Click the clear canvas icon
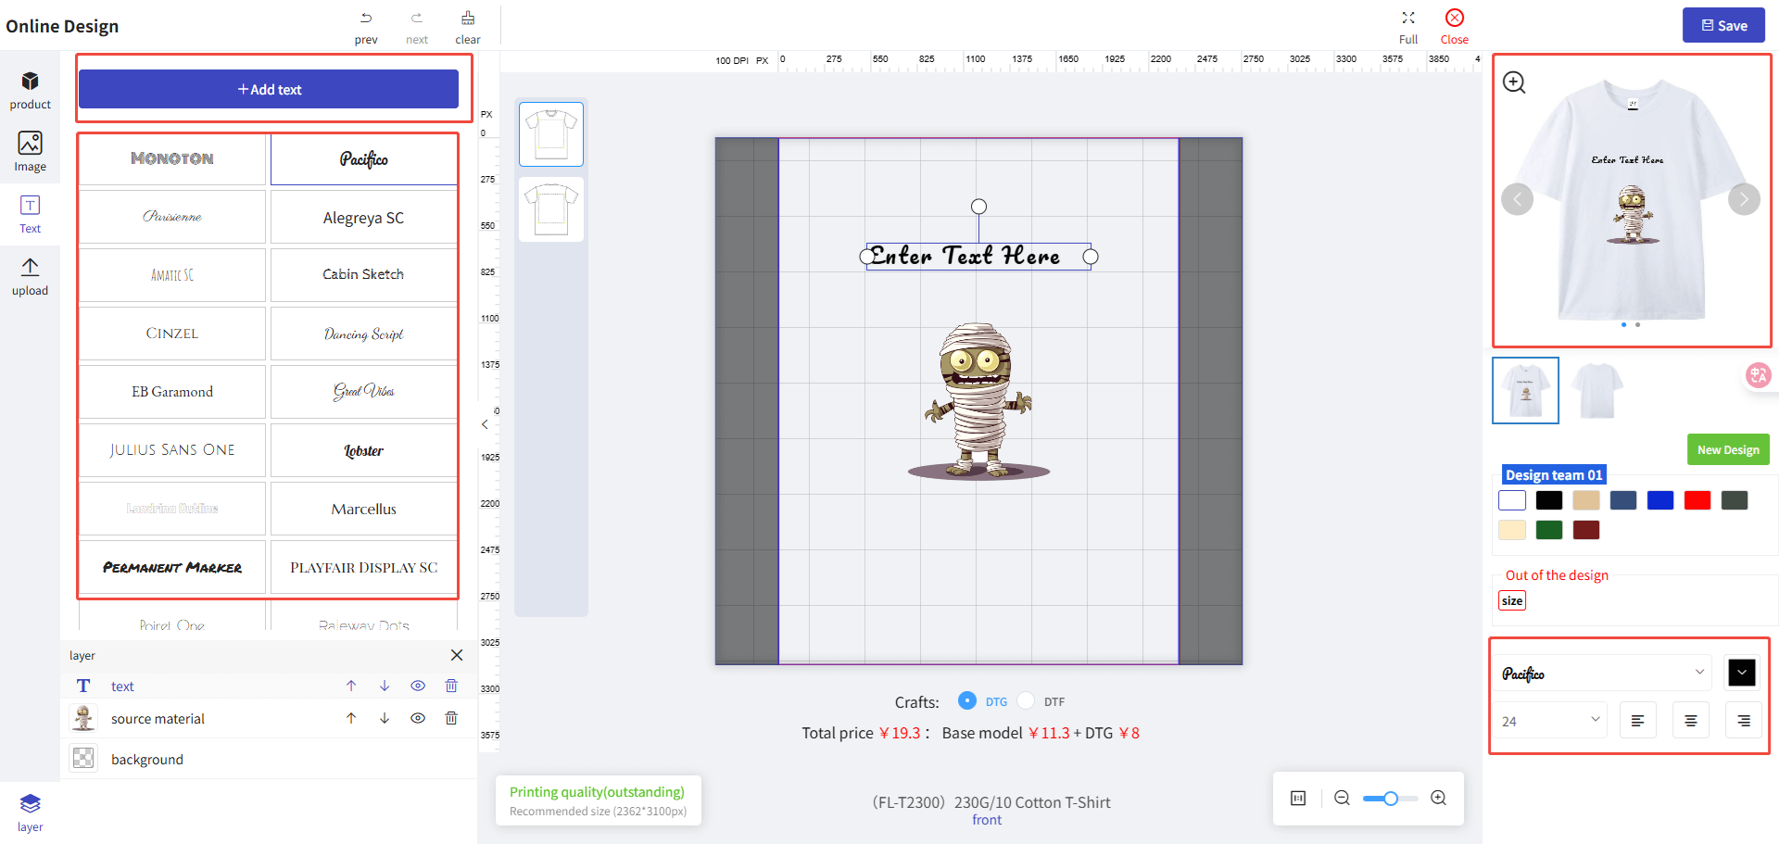 468,19
